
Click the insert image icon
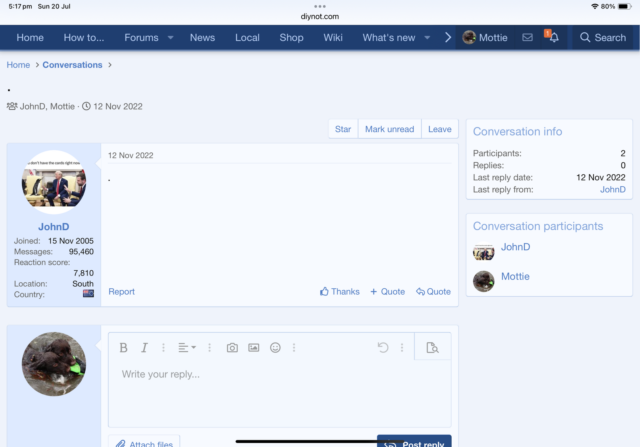tap(254, 348)
